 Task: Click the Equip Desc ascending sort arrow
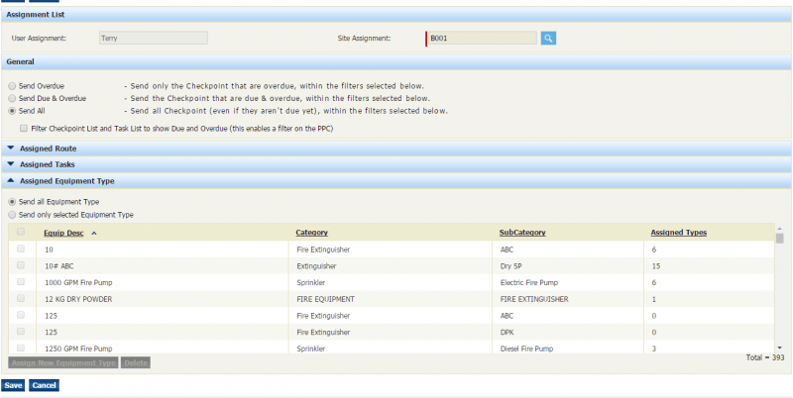pos(94,233)
